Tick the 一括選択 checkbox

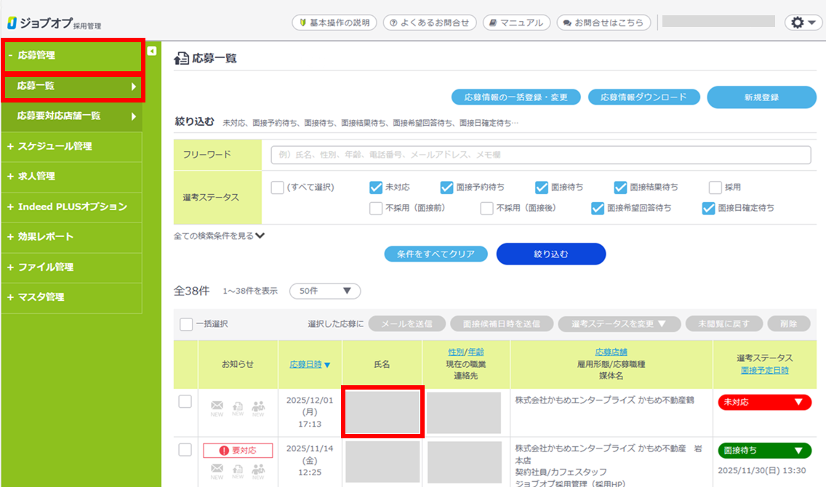[x=186, y=324]
